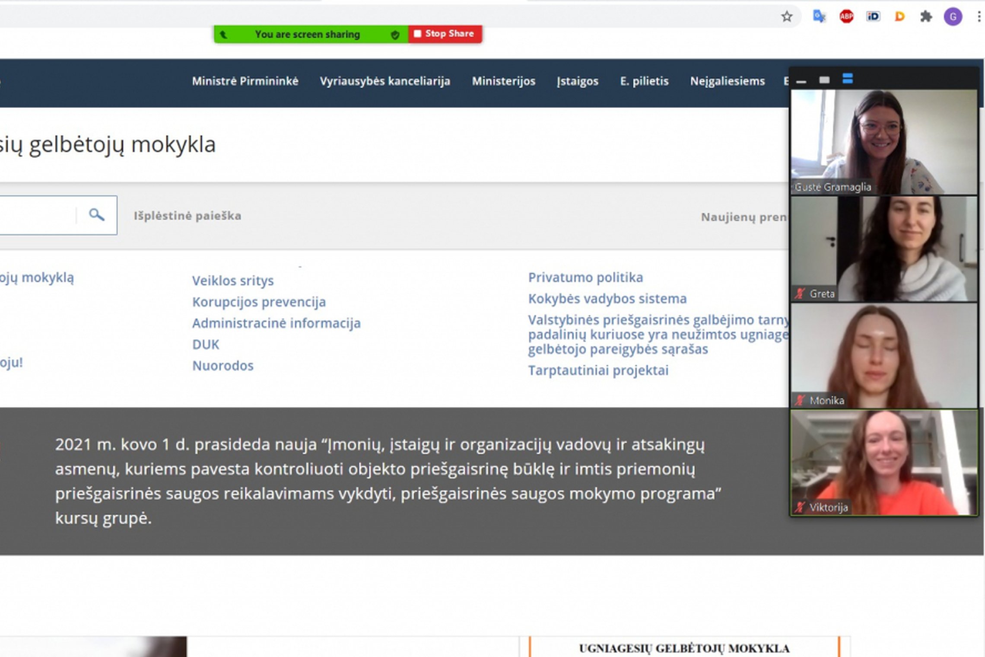985x657 pixels.
Task: Open the DUK link
Action: coord(206,344)
